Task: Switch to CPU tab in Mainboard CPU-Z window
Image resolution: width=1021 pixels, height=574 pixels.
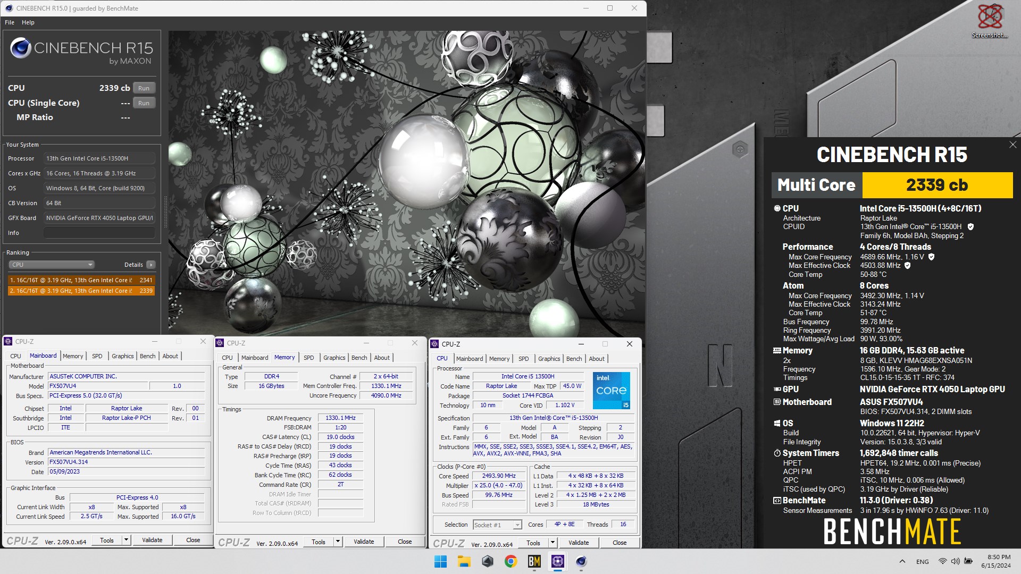Action: (15, 356)
